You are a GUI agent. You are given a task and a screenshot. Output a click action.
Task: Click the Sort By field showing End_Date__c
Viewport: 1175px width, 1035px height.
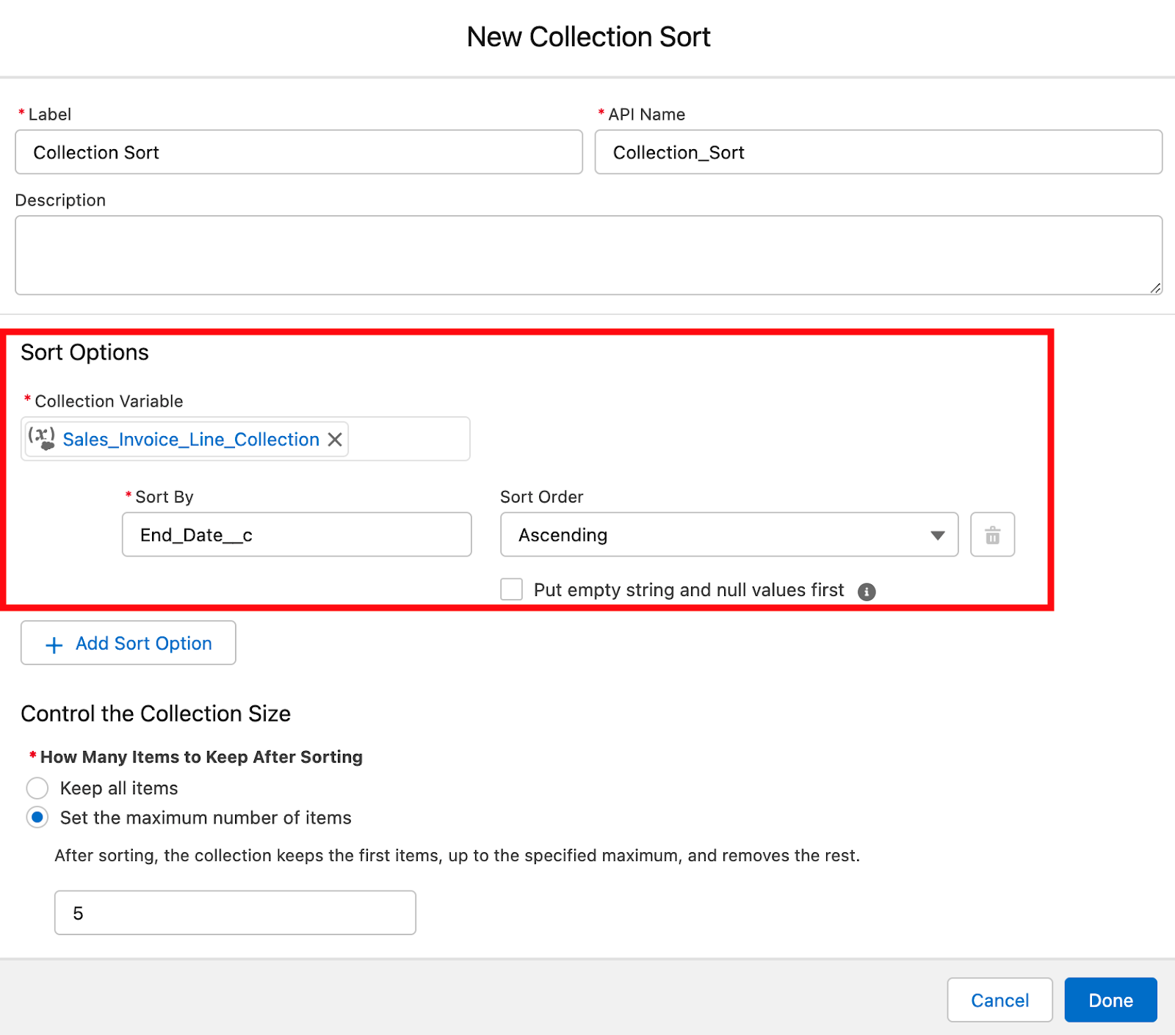(296, 534)
